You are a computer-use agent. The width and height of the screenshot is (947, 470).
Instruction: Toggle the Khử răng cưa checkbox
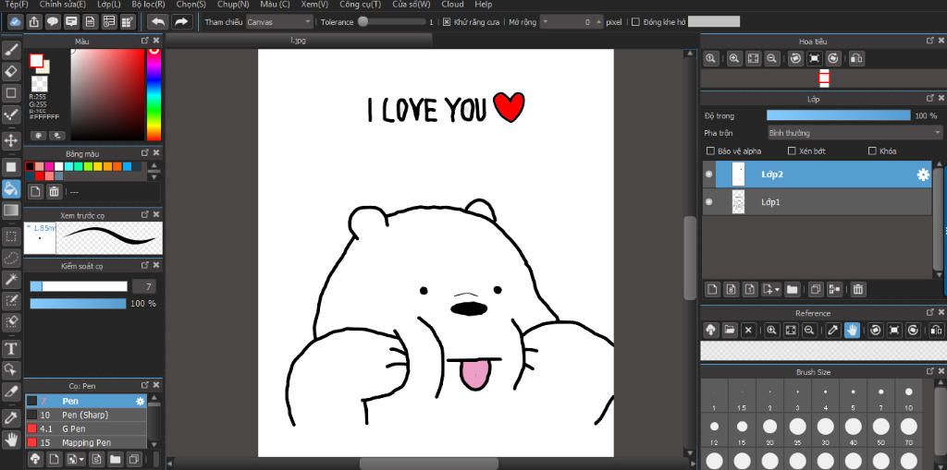click(447, 22)
